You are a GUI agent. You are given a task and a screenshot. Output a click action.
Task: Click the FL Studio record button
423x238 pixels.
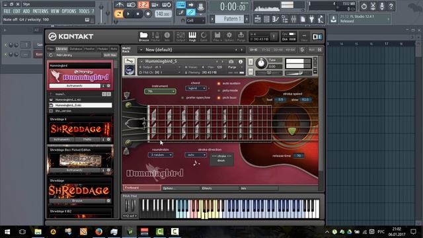coord(148,13)
